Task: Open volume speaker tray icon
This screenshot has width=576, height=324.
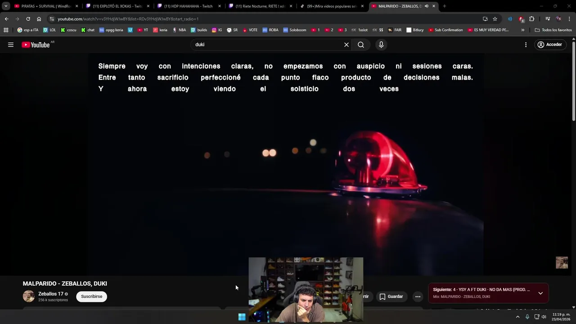Action: [x=544, y=317]
